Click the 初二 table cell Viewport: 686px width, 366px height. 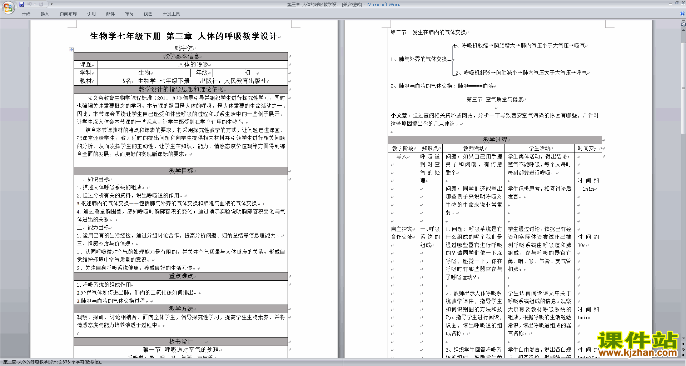(x=250, y=73)
